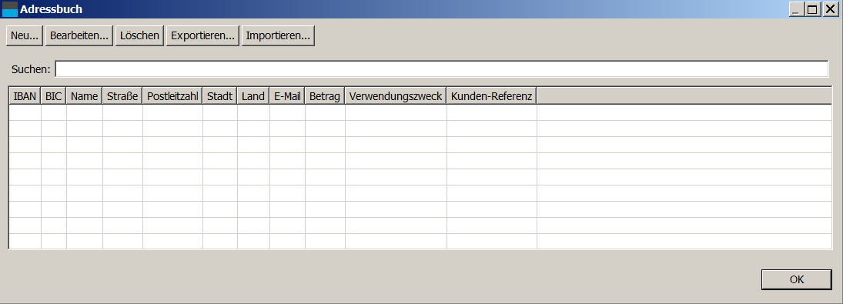Image resolution: width=843 pixels, height=304 pixels.
Task: Click the Straße column header
Action: coord(122,96)
